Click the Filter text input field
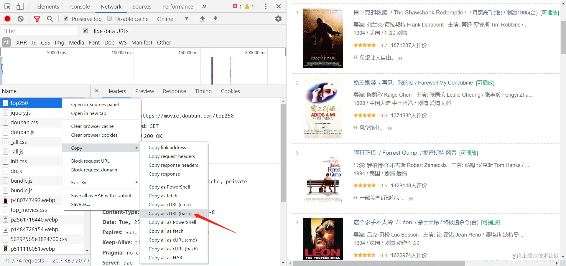 [39, 31]
